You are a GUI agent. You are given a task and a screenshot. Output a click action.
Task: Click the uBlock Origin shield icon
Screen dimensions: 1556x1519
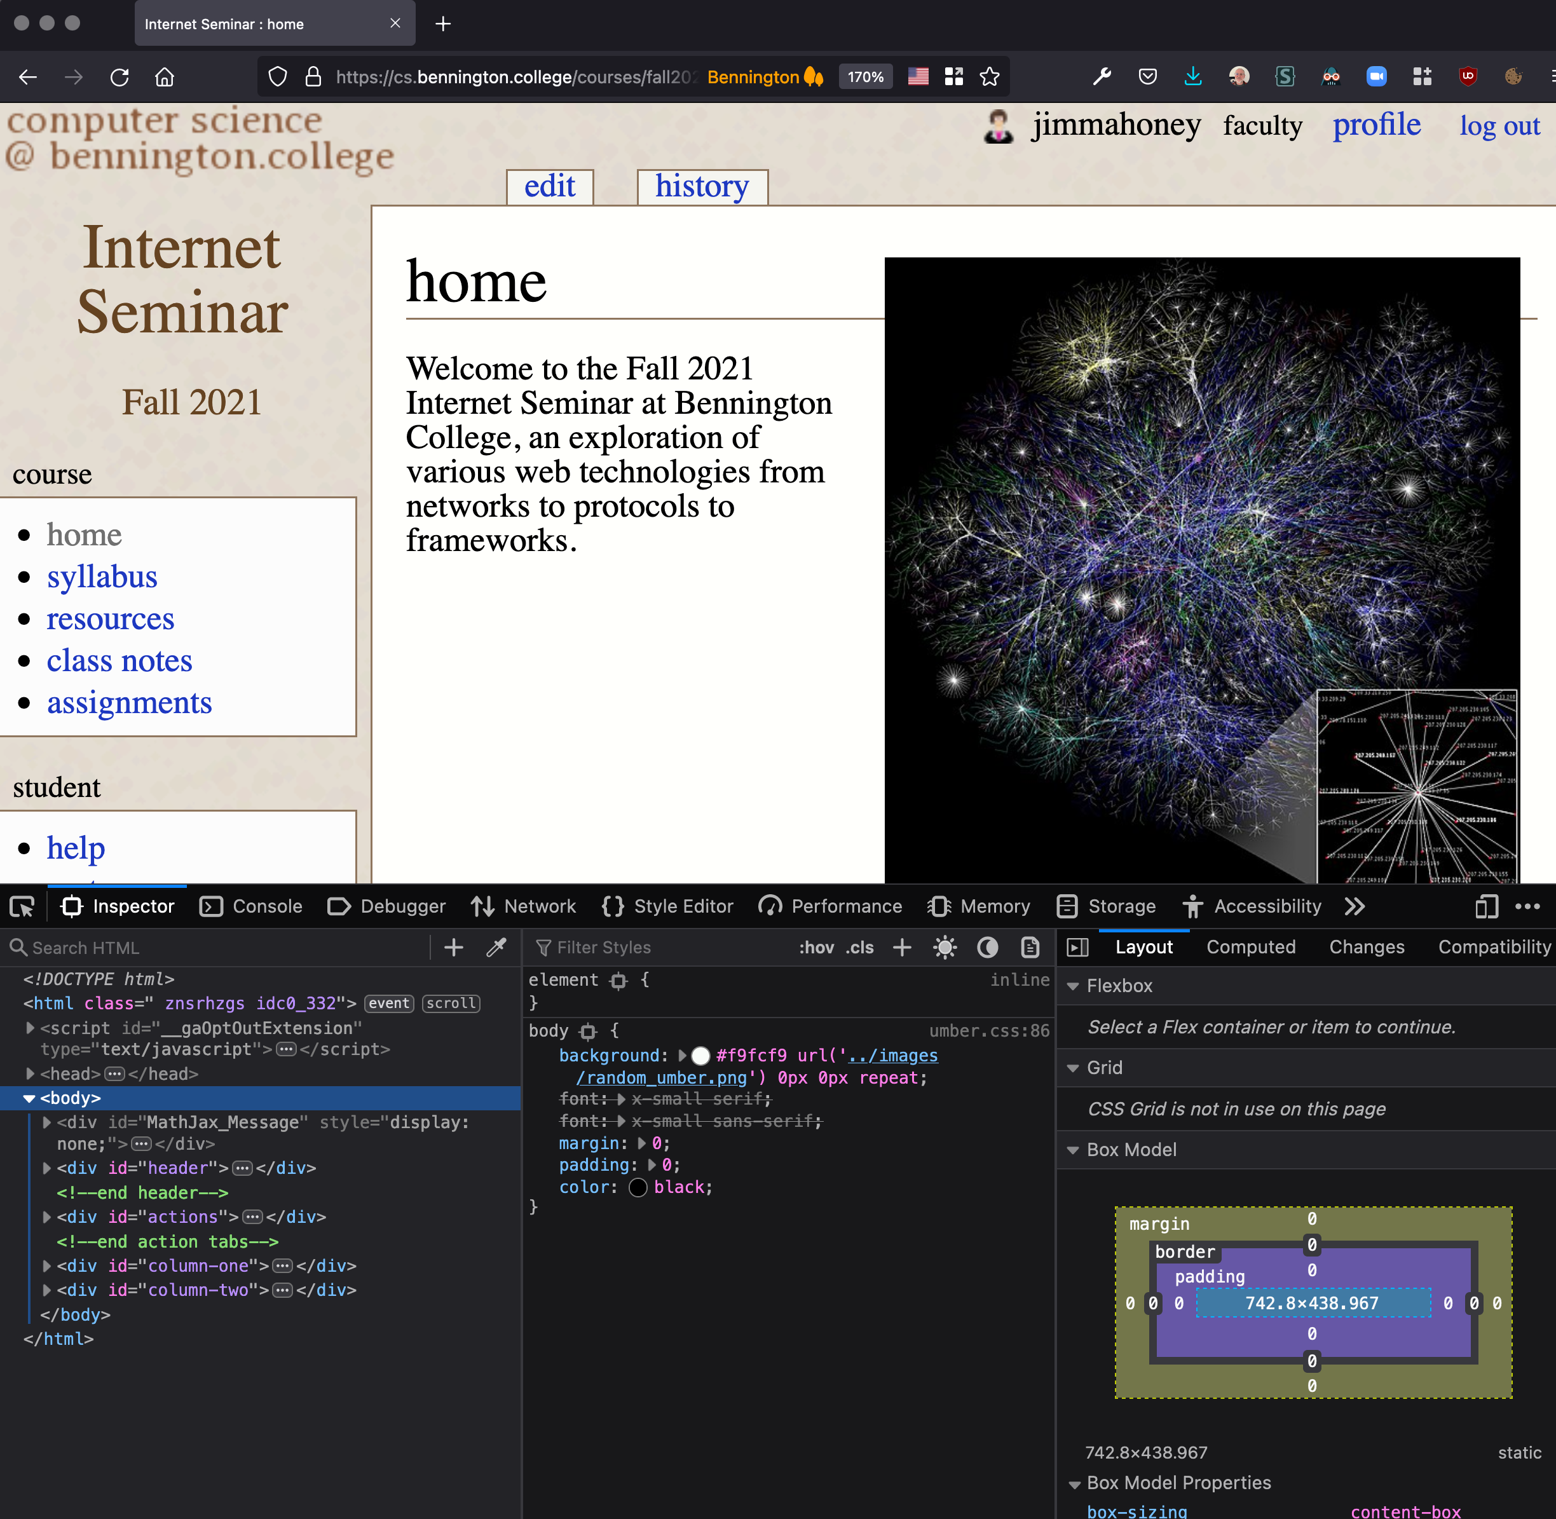coord(1468,77)
